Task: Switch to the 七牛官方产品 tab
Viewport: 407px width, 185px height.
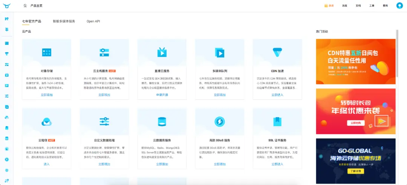Action: [x=32, y=21]
